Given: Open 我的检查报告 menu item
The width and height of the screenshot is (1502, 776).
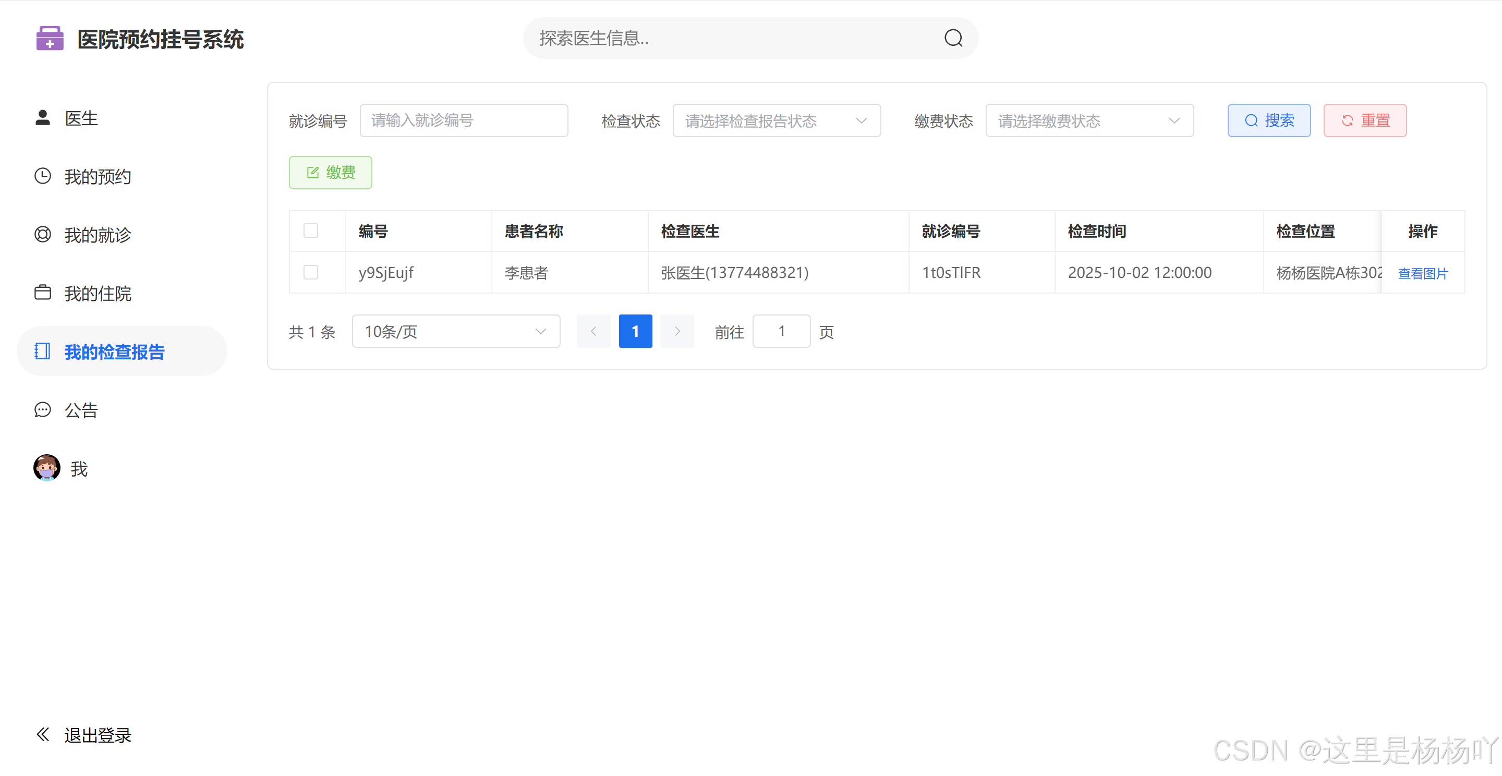Looking at the screenshot, I should [114, 351].
